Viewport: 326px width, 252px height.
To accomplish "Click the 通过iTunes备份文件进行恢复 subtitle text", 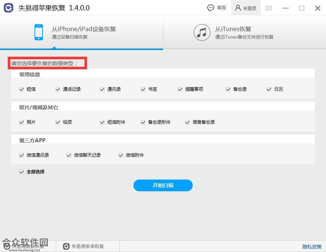I will coord(244,37).
